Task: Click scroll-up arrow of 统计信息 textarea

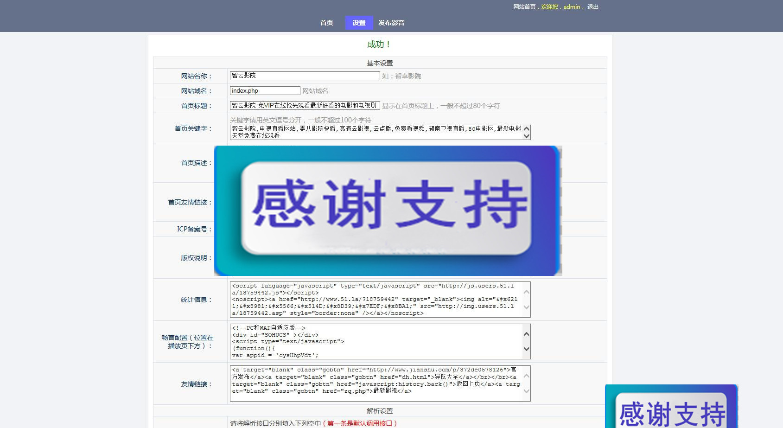Action: [x=526, y=292]
